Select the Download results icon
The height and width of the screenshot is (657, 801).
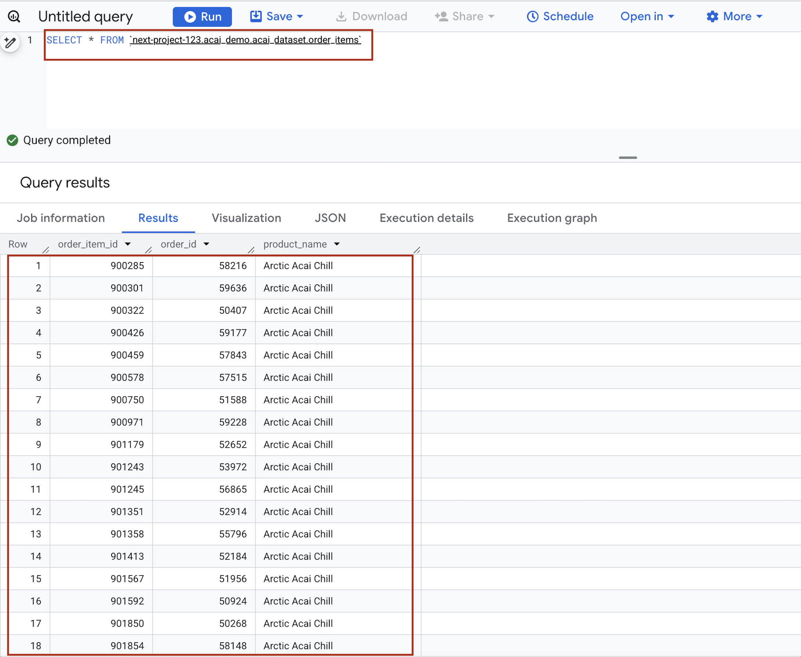342,16
